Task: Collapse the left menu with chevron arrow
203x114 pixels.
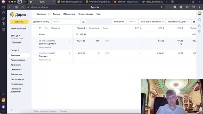Action: [11, 110]
